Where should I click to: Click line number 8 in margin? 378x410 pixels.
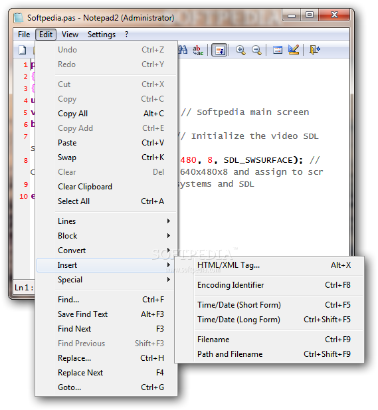pyautogui.click(x=26, y=160)
